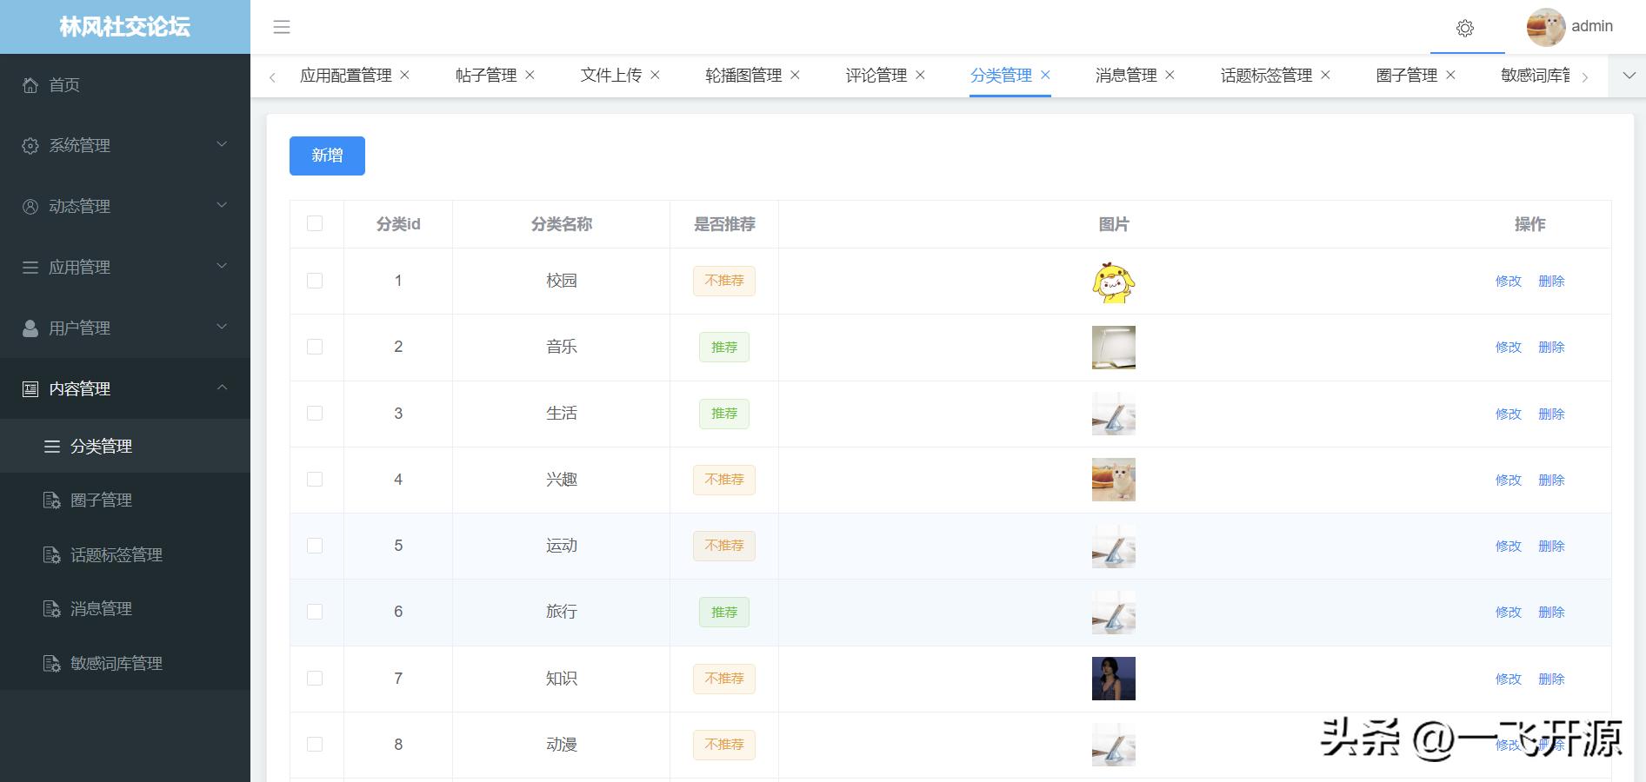Open the settings gear in top bar

1466,28
